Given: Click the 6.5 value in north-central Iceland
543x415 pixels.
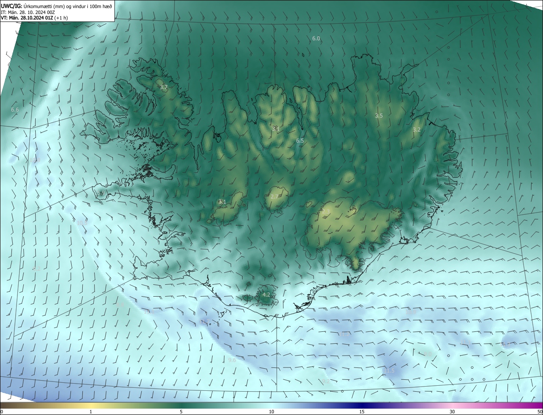Looking at the screenshot, I should 300,141.
